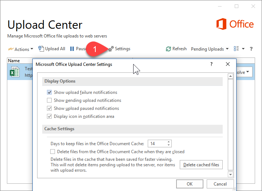
Task: Click the Upload Center help question mark
Action: click(x=251, y=49)
